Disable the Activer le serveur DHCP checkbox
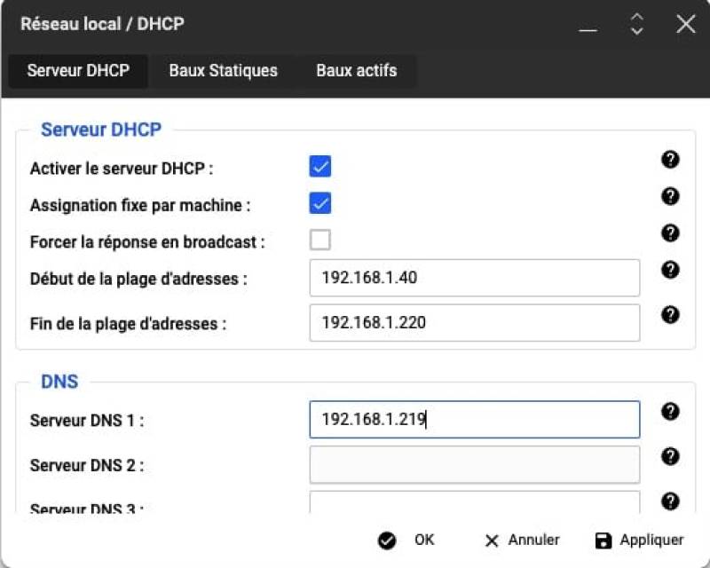This screenshot has width=710, height=568. coord(320,167)
